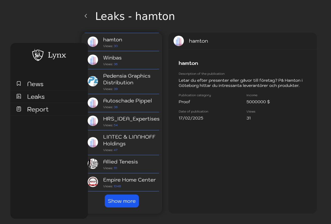Click the hamton avatar in detail header

[x=179, y=41]
